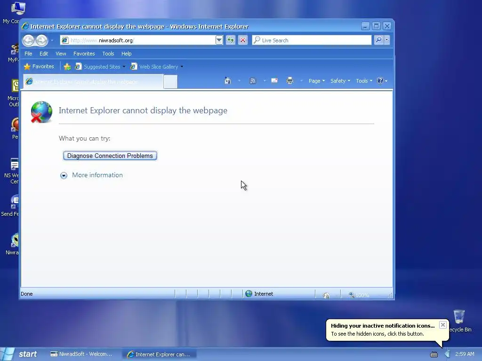482x361 pixels.
Task: Open the recent pages dropdown arrow
Action: (52, 40)
